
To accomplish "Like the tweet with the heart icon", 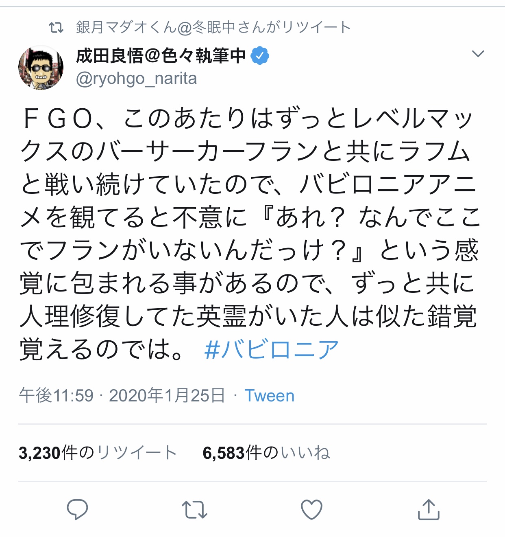I will tap(311, 509).
